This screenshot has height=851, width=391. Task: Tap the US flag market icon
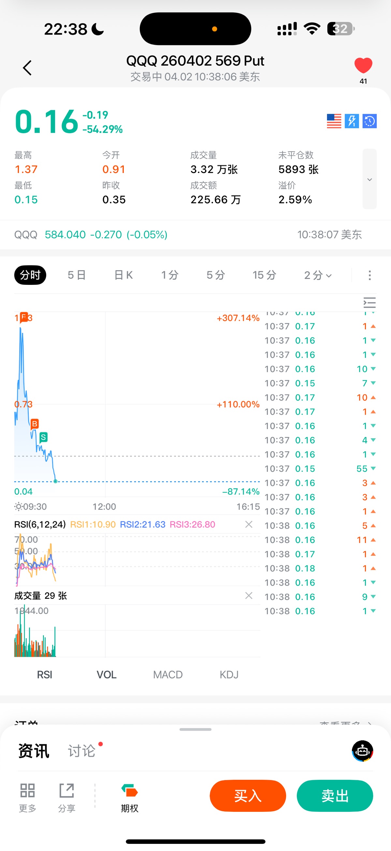click(x=334, y=121)
